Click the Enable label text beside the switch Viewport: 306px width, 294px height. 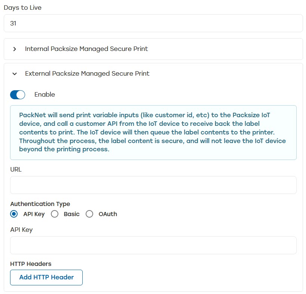[45, 95]
